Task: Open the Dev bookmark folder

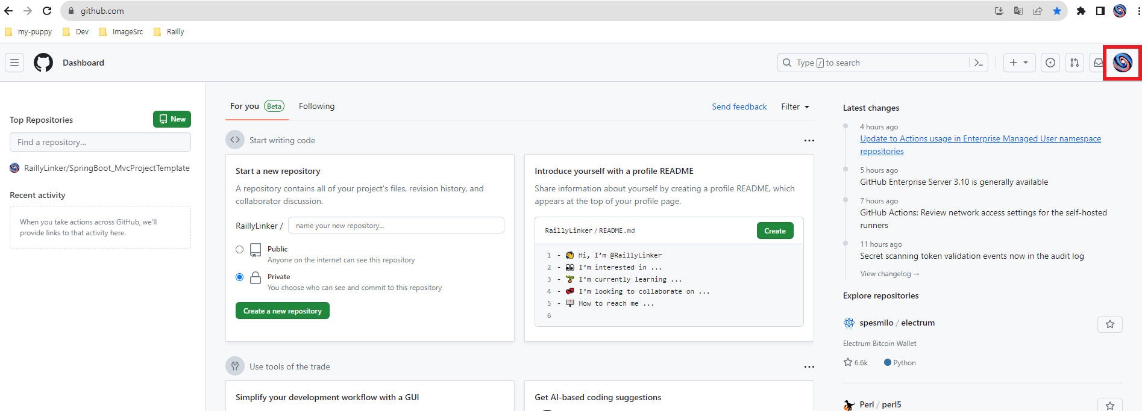Action: coord(76,32)
